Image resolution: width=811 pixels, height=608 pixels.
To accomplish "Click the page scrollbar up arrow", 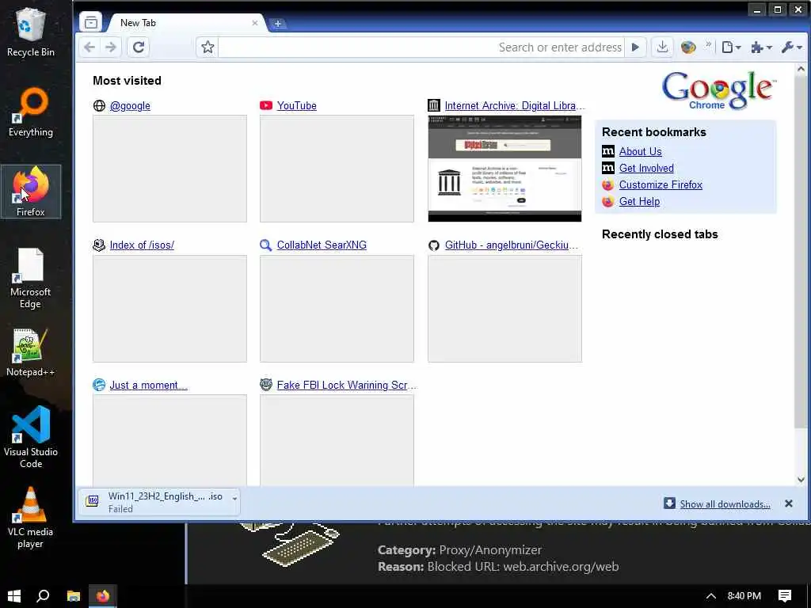I will 801,69.
